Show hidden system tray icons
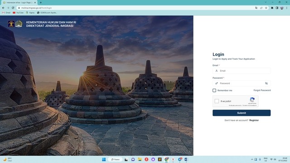This screenshot has width=290, height=163. coord(252,159)
